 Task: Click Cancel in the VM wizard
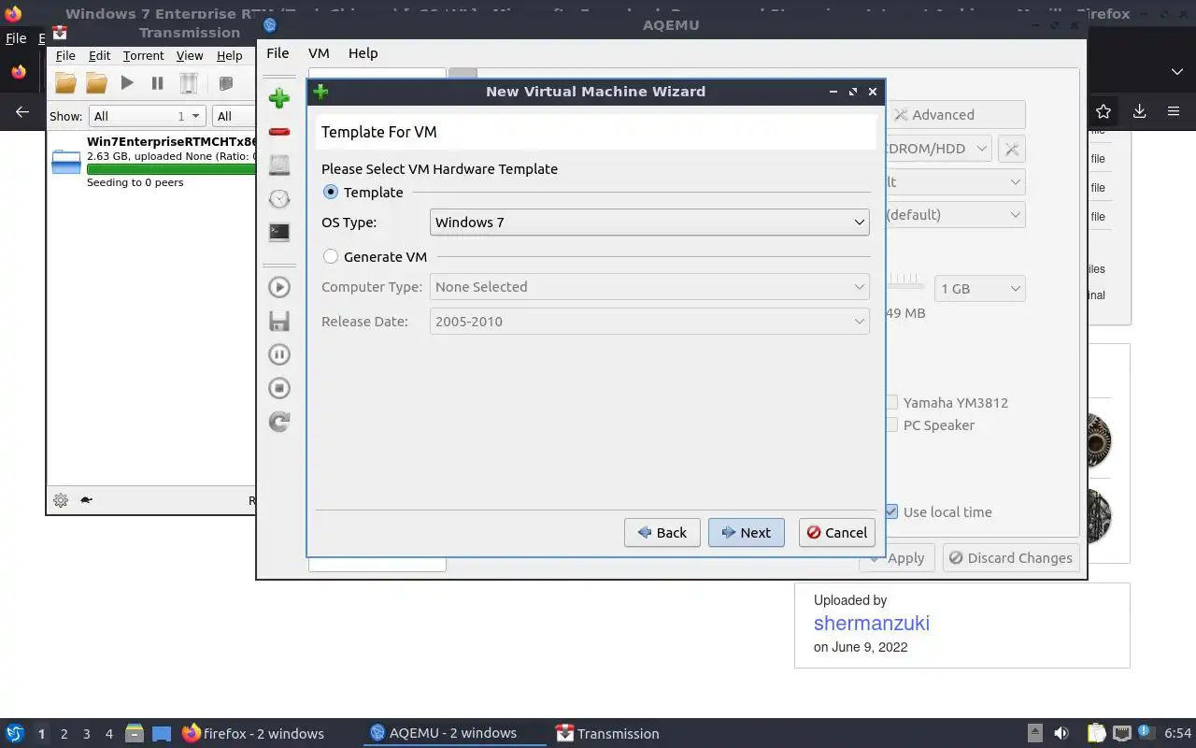tap(836, 532)
